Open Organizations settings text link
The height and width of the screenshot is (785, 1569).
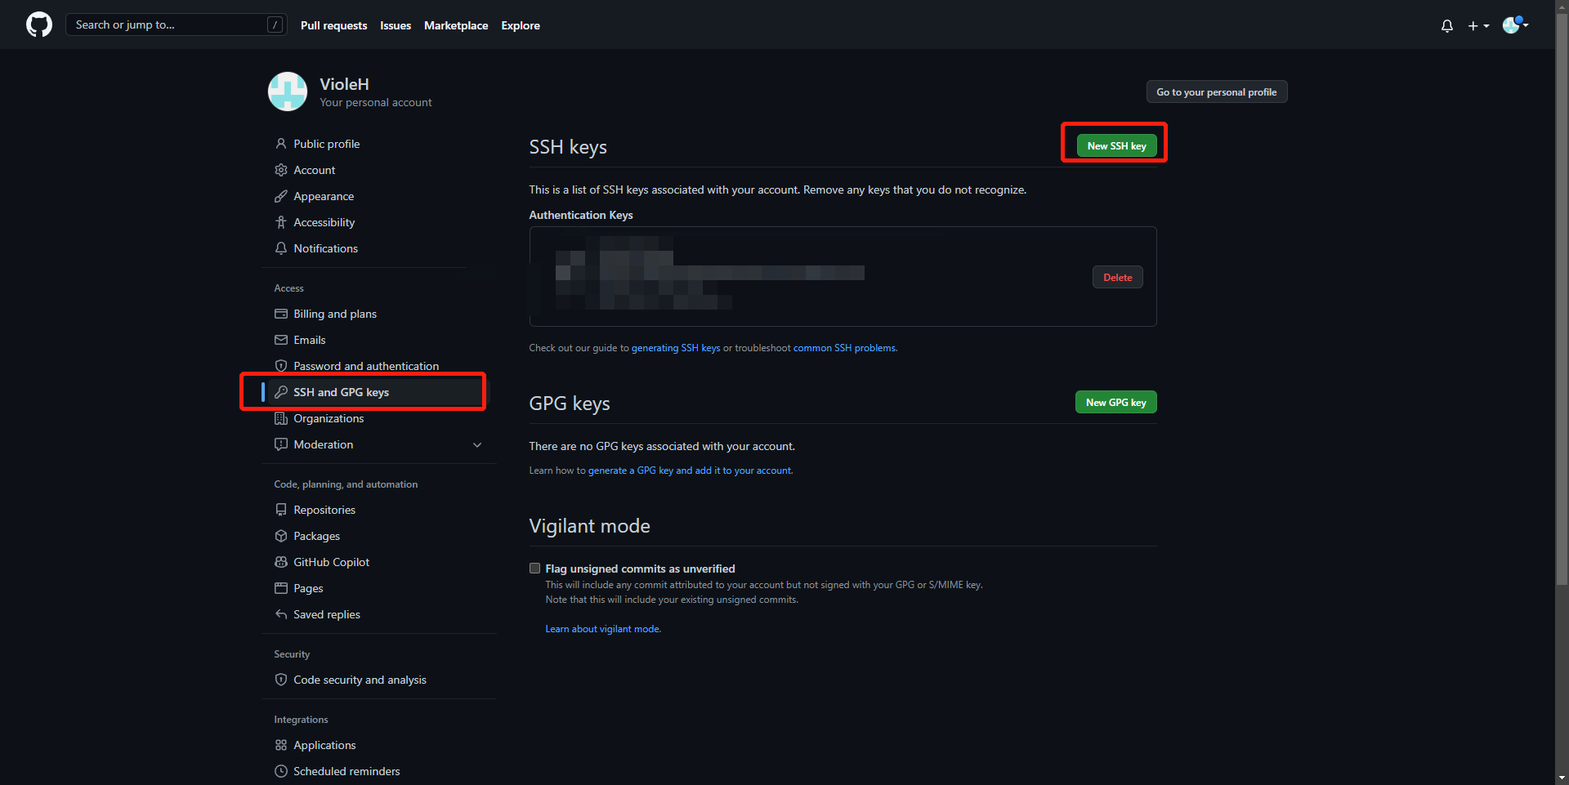[329, 418]
